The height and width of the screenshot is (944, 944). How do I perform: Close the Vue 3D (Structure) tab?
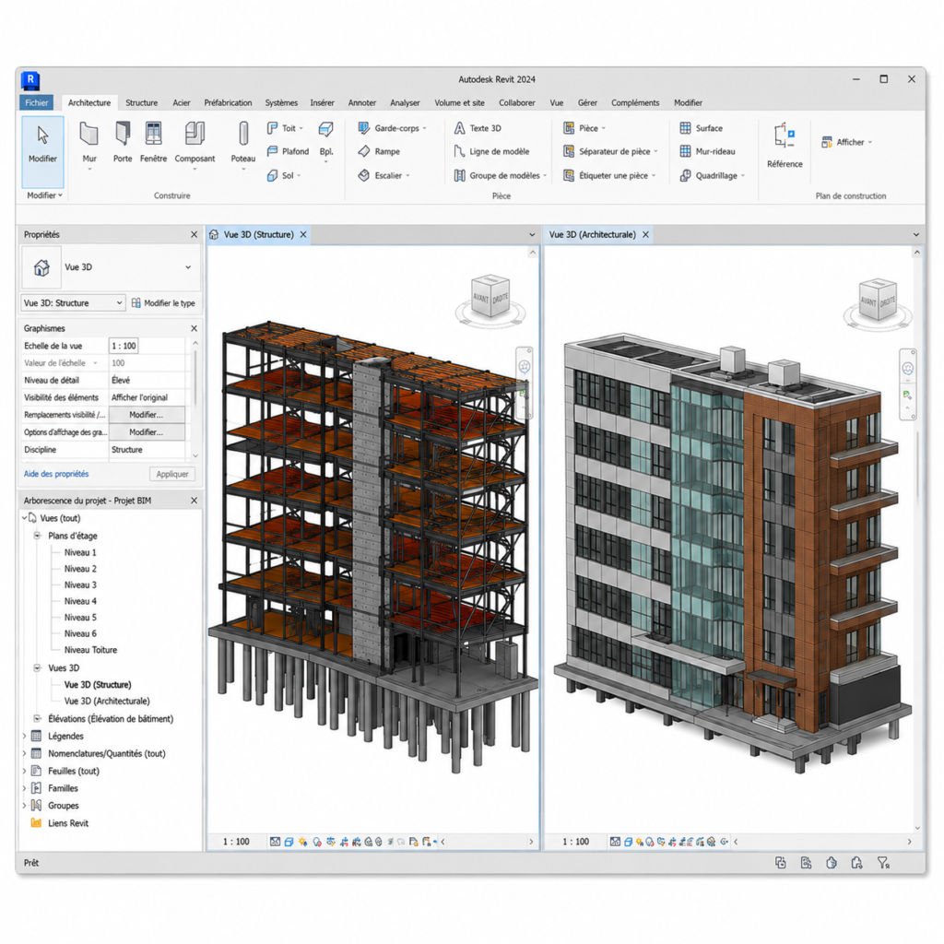303,235
